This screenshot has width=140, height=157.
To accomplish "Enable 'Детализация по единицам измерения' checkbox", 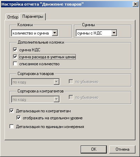I will [x=12, y=126].
